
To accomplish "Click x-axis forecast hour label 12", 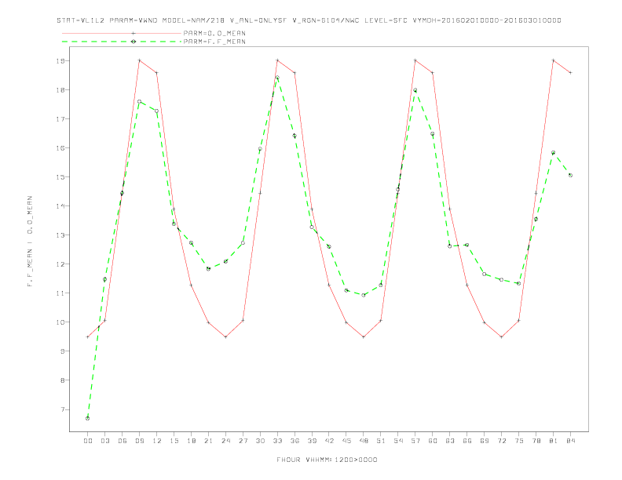I will 157,441.
